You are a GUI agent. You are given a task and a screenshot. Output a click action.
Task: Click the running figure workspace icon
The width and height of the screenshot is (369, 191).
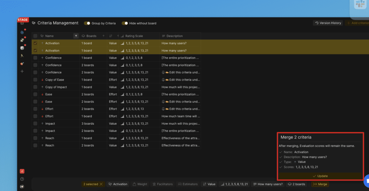point(22,56)
